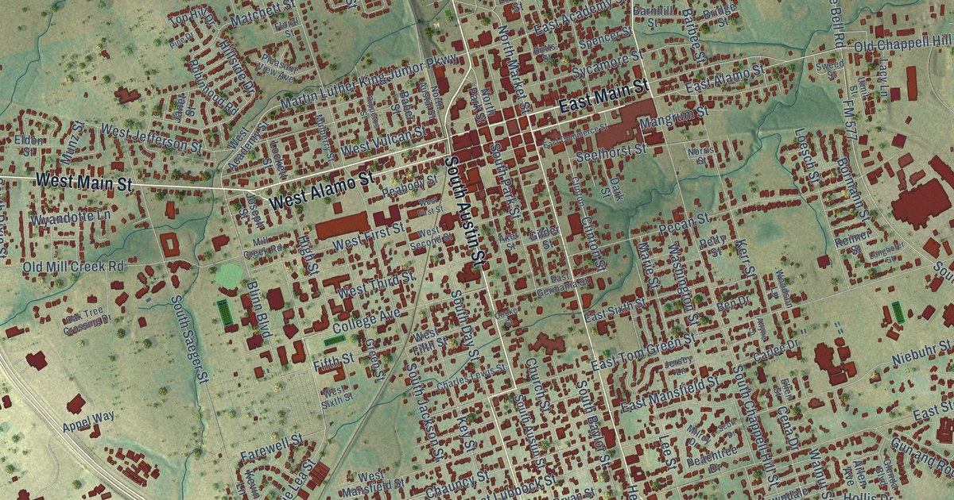Click the East Alamo St label
Screen dimensions: 954x500
click(724, 79)
